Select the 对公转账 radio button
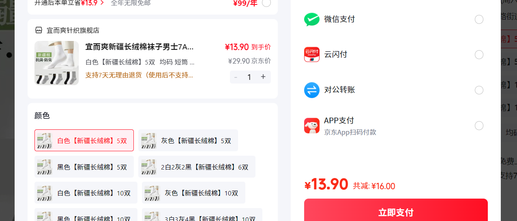 coord(479,90)
